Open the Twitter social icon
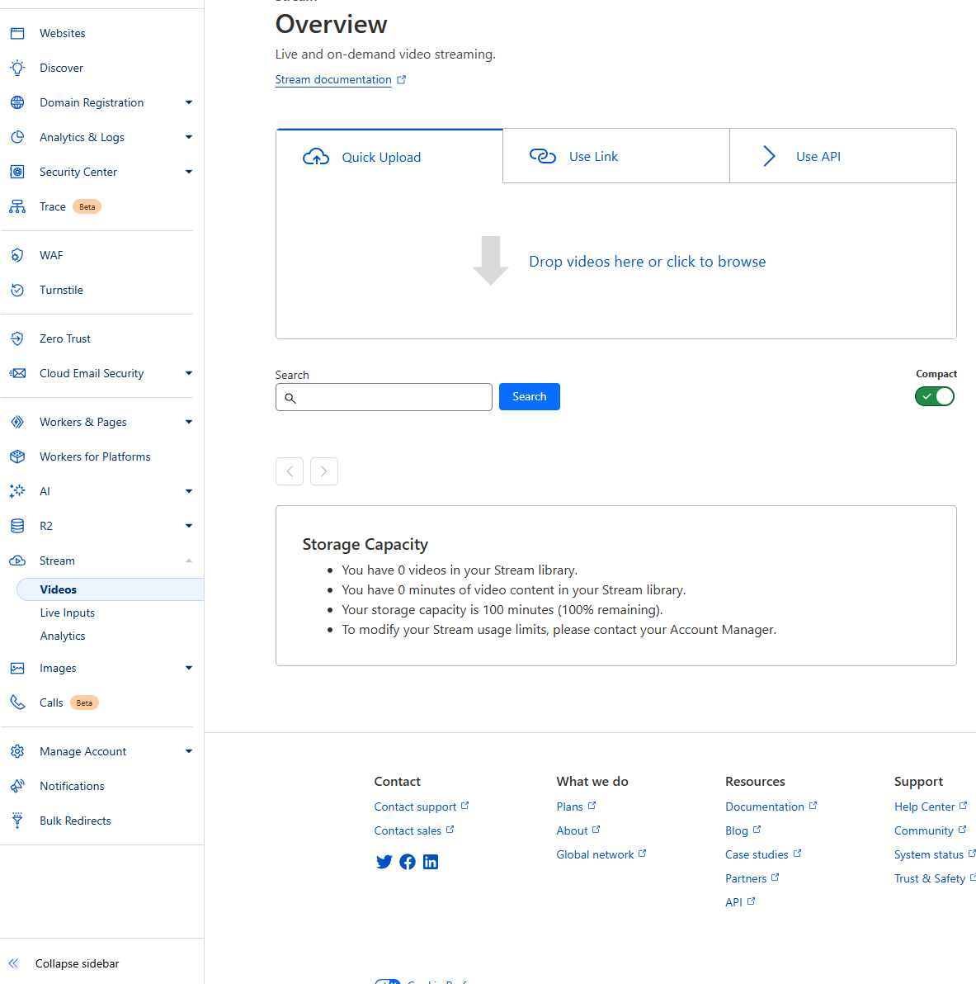976x984 pixels. point(384,862)
